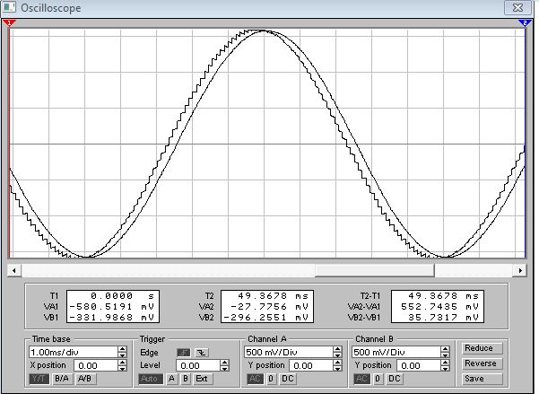Set Channel B coupling to DC
The image size is (539, 394).
(395, 379)
